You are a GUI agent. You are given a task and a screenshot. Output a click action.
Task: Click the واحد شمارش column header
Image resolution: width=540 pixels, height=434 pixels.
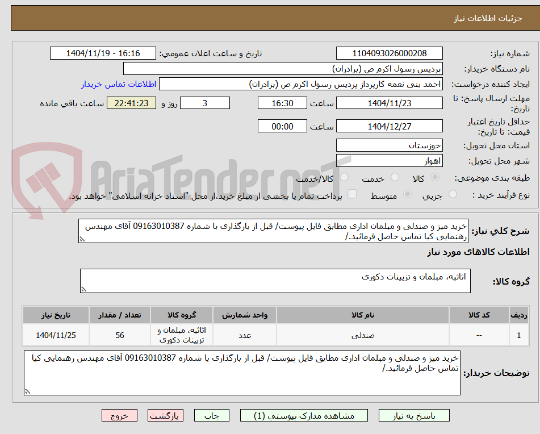tap(245, 315)
